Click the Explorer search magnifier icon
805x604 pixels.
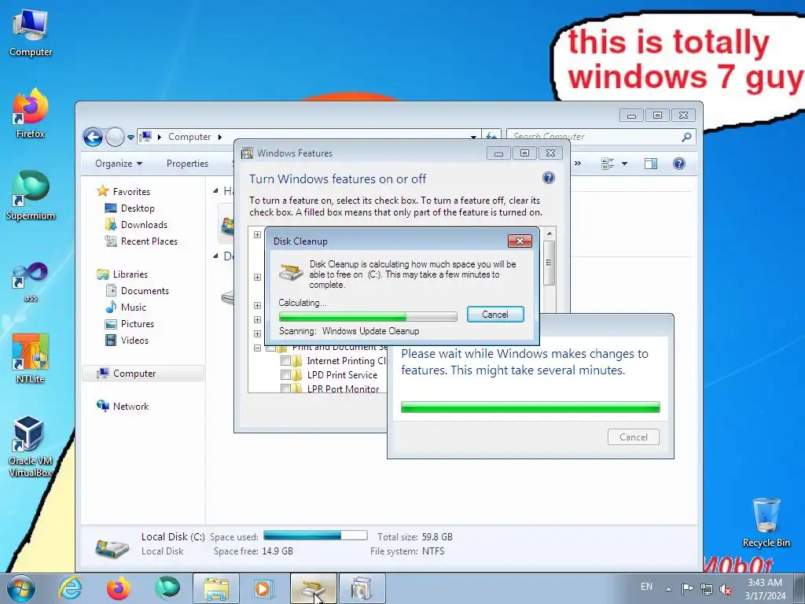[686, 137]
